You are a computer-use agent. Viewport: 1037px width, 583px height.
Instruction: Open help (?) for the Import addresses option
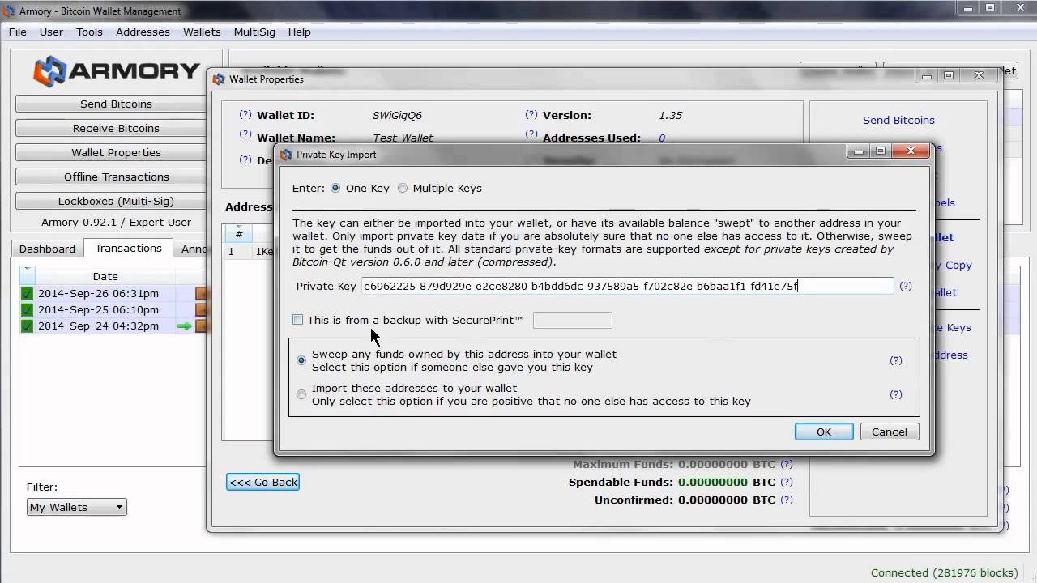896,394
